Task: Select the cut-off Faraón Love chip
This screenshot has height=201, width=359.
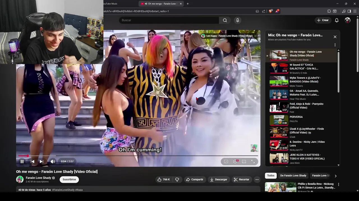Action: click(321, 176)
